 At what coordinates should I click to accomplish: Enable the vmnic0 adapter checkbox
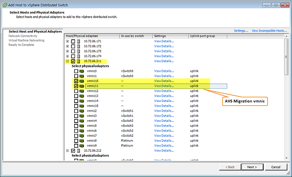coord(76,71)
